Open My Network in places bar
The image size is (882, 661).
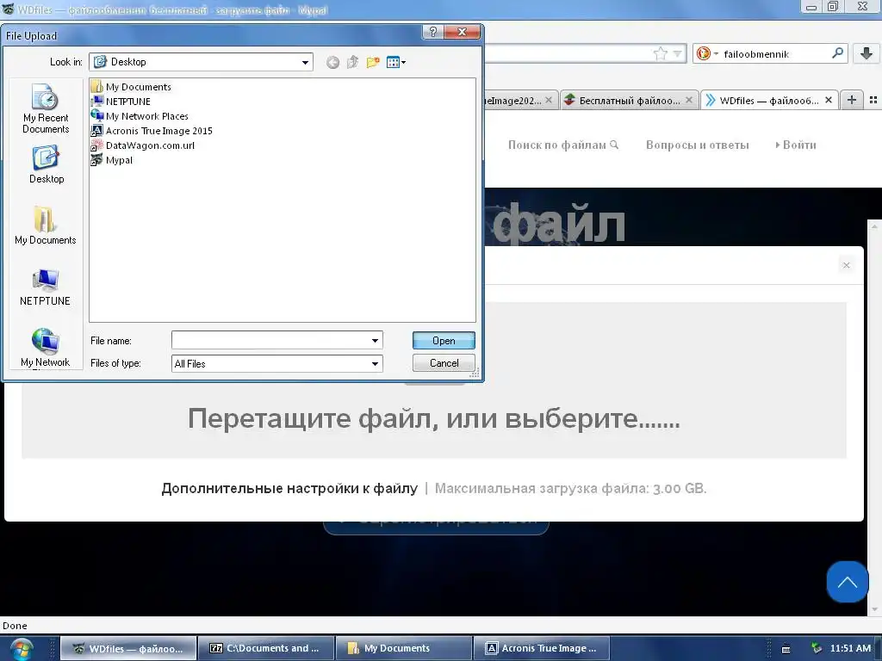45,348
